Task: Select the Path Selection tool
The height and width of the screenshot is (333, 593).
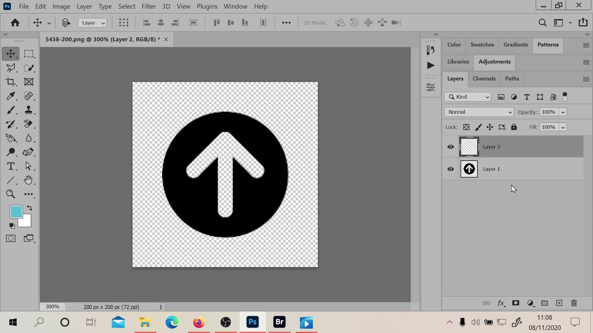Action: (29, 166)
